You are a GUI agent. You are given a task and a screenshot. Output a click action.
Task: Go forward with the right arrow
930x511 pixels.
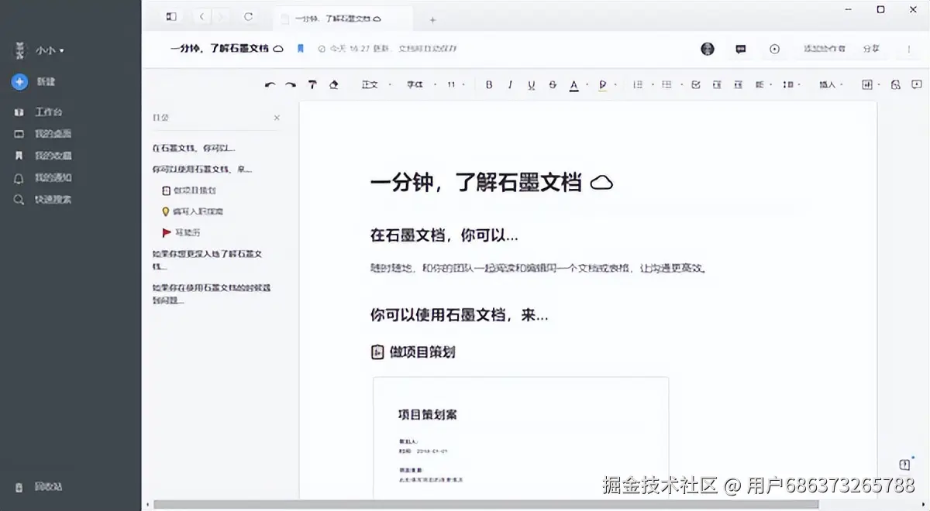(221, 16)
